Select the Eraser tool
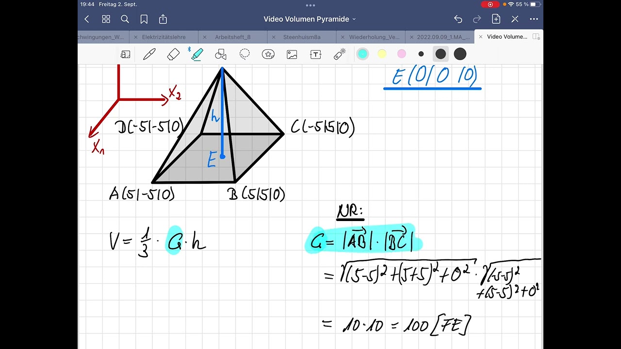This screenshot has width=621, height=349. click(173, 54)
